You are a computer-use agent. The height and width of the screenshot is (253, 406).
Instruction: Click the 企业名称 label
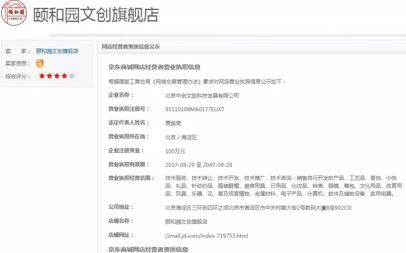pos(121,95)
